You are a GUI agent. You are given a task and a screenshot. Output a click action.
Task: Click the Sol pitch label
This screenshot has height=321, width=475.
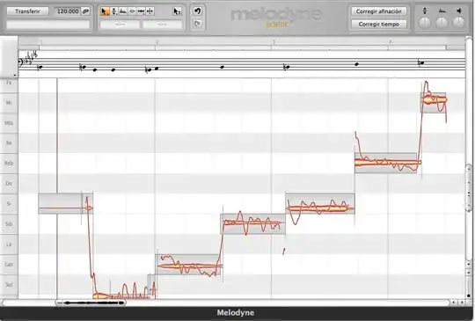pyautogui.click(x=9, y=285)
